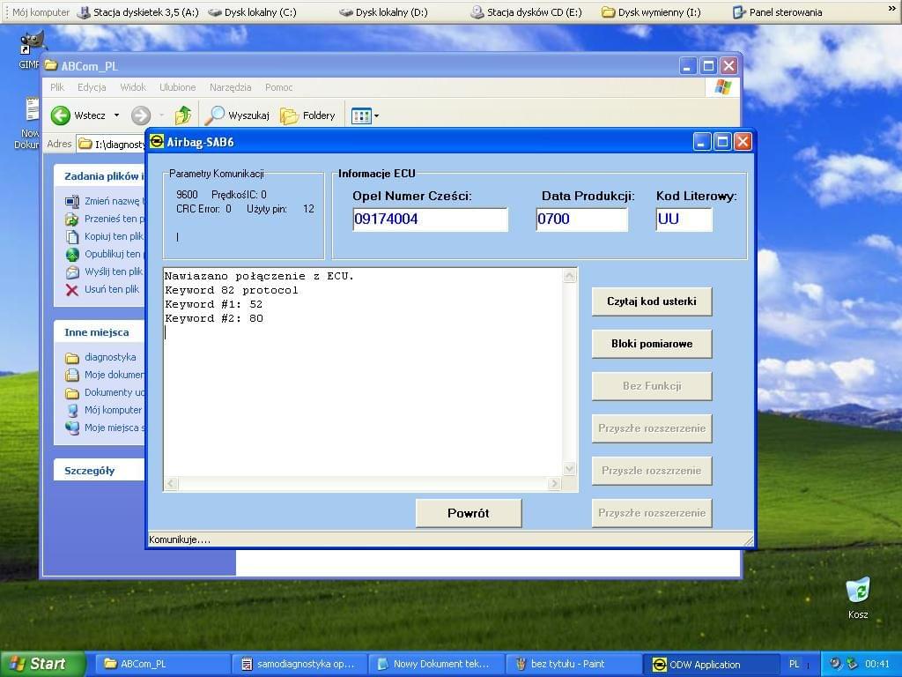Expand the Views button dropdown arrow
The image size is (902, 677).
coord(376,115)
